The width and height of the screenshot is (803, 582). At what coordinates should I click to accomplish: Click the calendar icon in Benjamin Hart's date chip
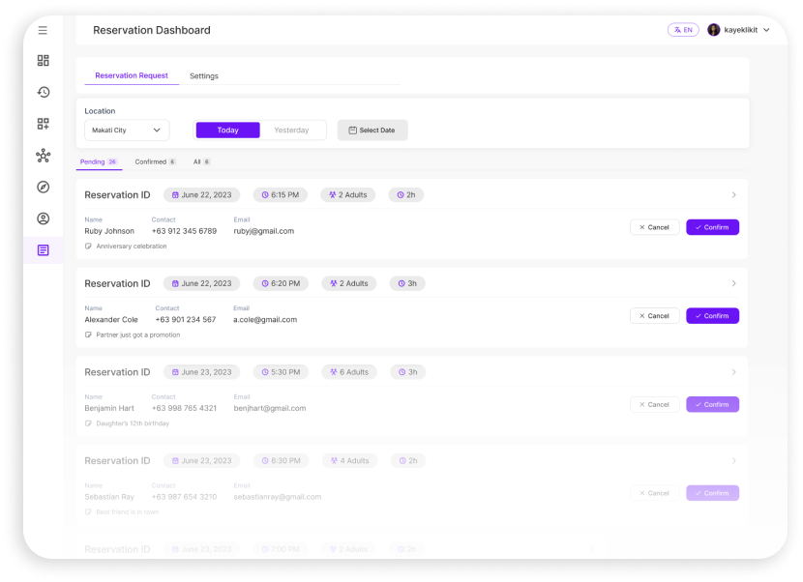175,372
